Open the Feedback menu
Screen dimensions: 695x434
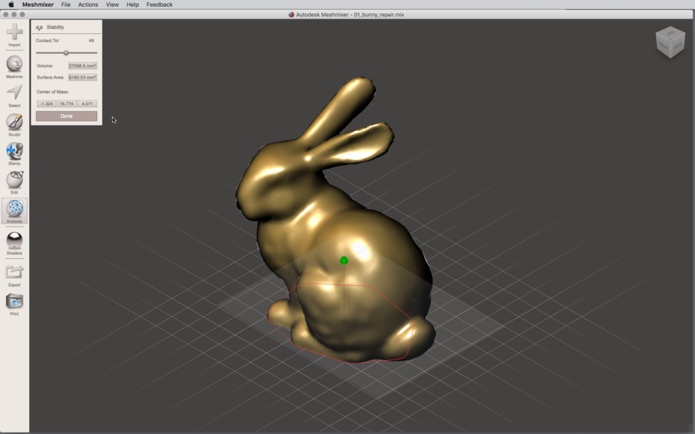pos(159,5)
